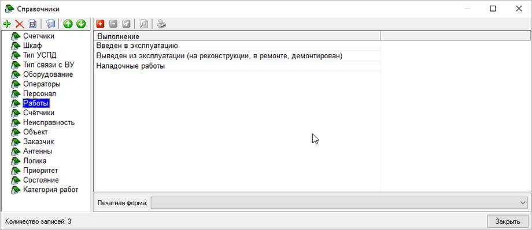The image size is (532, 230).
Task: Select row Введен в эксплуатацию
Action: tap(237, 46)
